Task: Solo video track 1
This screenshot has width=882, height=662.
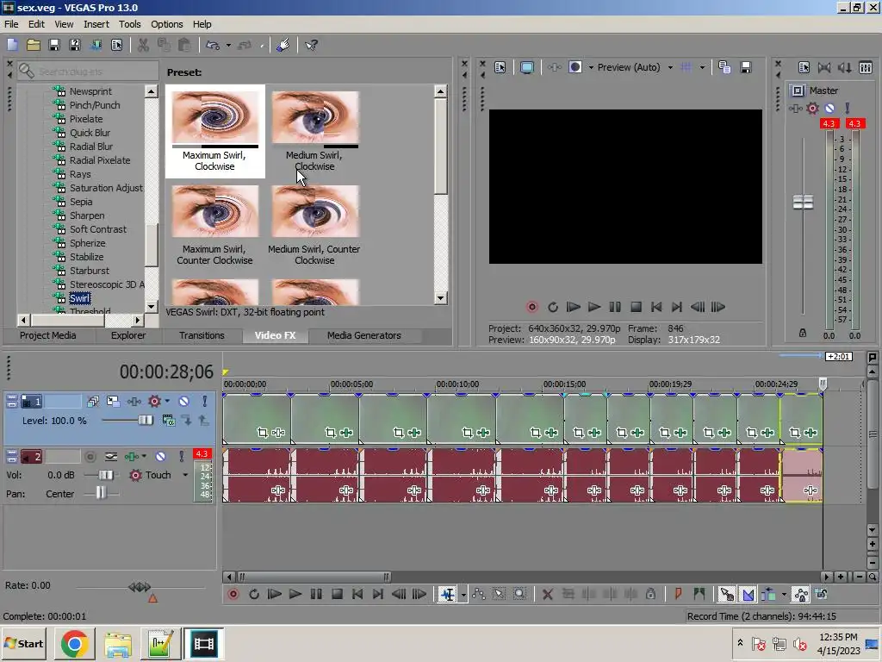Action: [205, 401]
